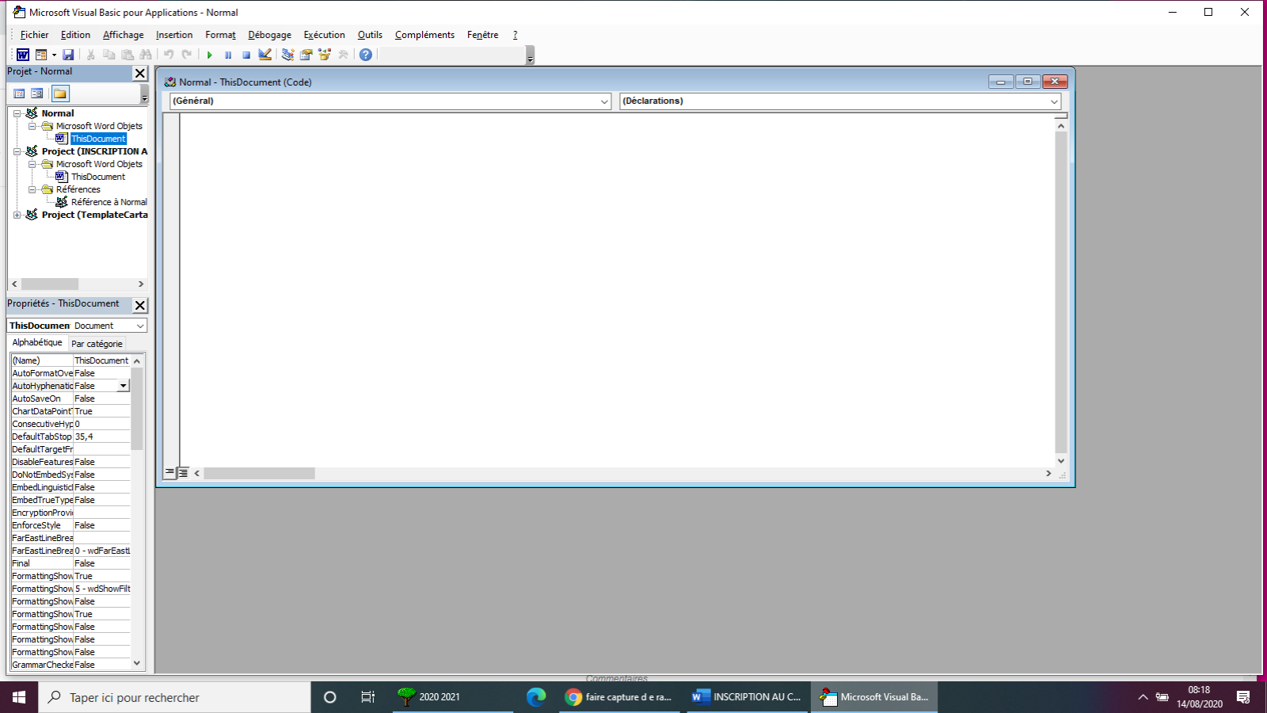Run the macro with the green play icon
1267x713 pixels.
point(210,55)
